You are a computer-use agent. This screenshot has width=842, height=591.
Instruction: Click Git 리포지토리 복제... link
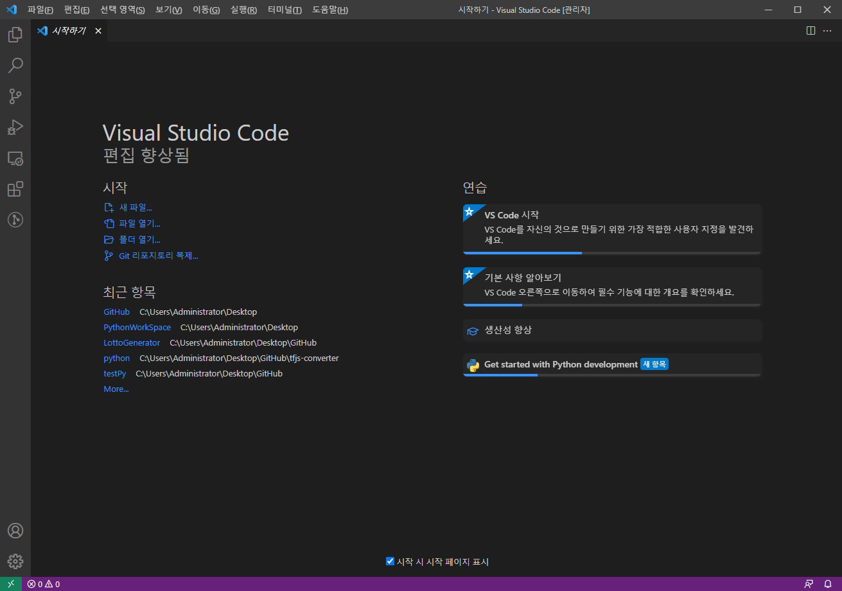point(151,256)
